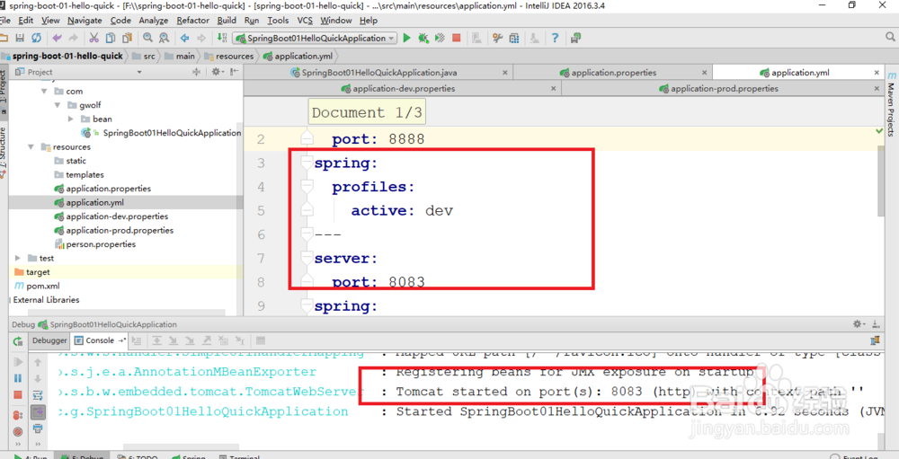Undo the last action in the toolbar
Image resolution: width=899 pixels, height=459 pixels.
57,38
